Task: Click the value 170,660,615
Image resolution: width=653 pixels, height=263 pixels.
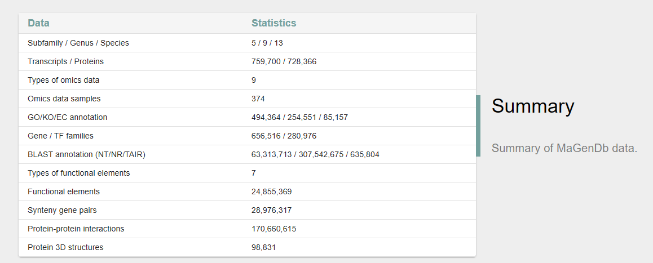Action: click(273, 229)
